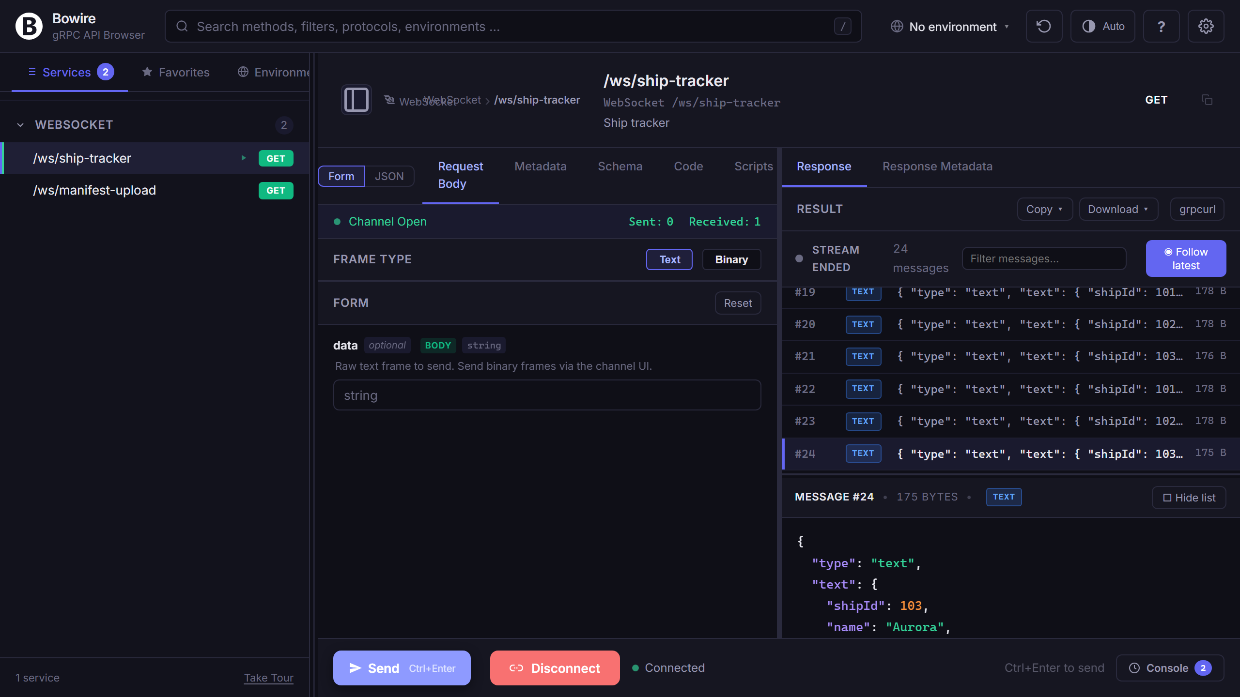
Task: Toggle Hide list for the message view
Action: click(x=1189, y=498)
